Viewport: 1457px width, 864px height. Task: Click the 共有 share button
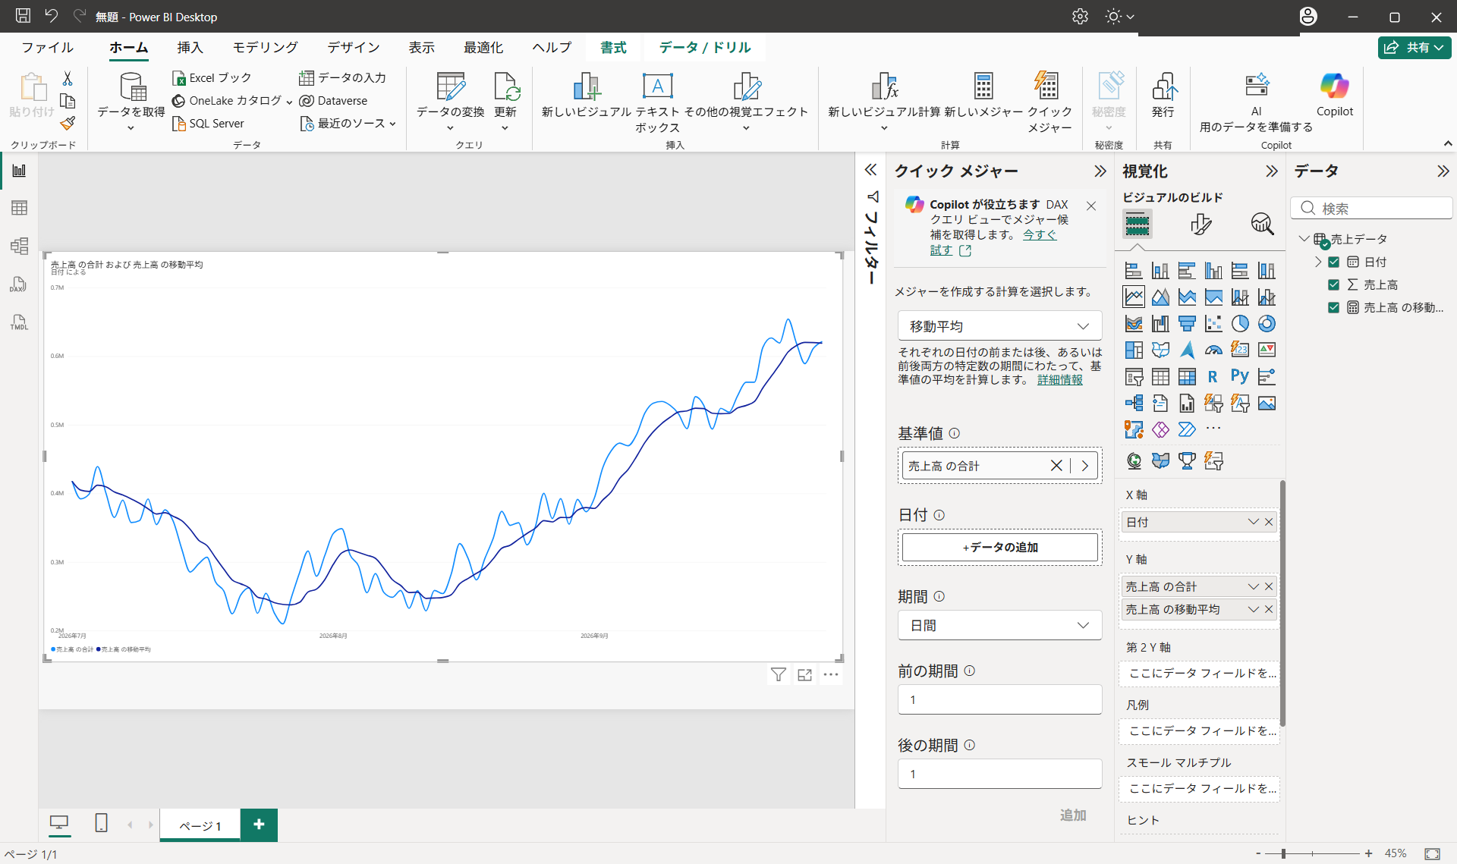tap(1415, 47)
